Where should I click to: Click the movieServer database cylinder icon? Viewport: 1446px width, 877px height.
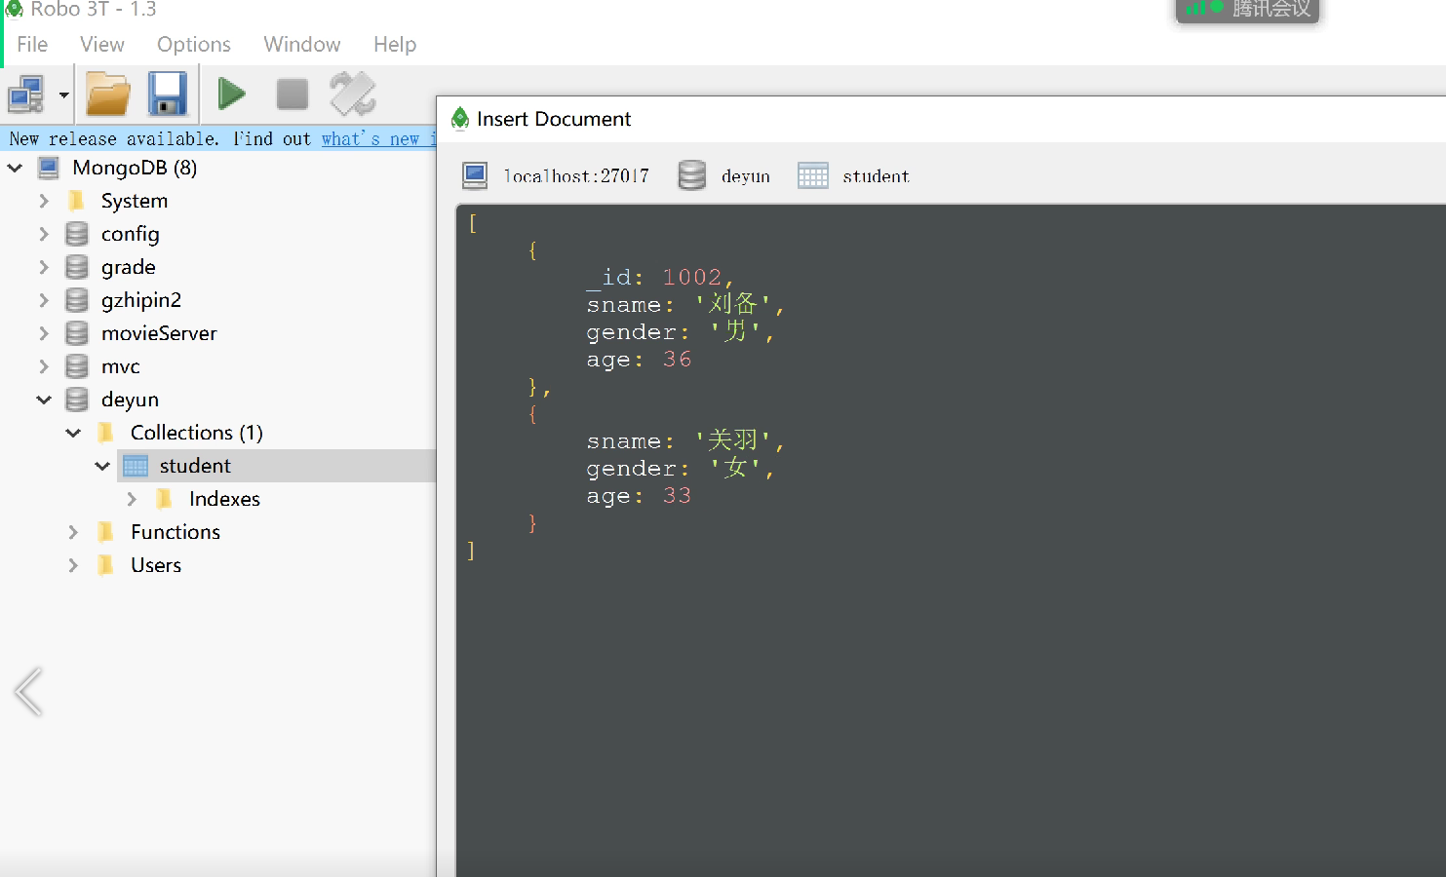pos(77,333)
